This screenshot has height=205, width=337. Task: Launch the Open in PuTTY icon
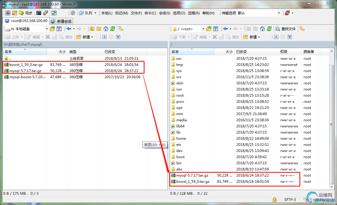46,13
